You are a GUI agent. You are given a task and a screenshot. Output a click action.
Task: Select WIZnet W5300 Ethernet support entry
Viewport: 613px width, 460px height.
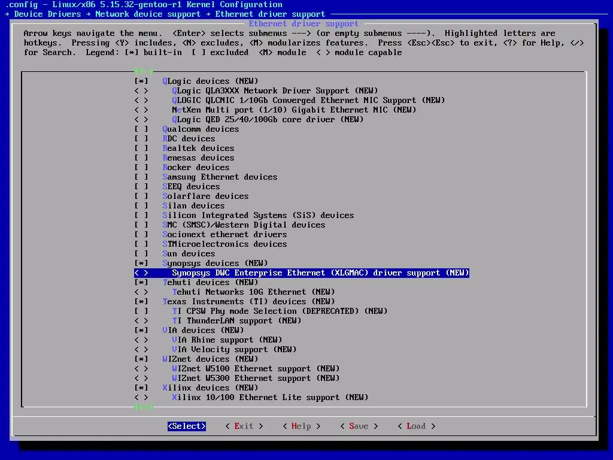pyautogui.click(x=256, y=379)
